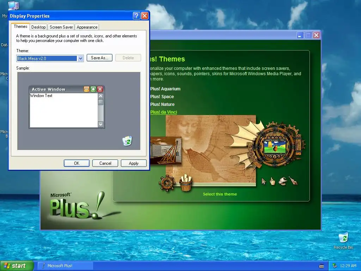361x271 pixels.
Task: Click the sample scrollbar down arrow
Action: pyautogui.click(x=100, y=124)
